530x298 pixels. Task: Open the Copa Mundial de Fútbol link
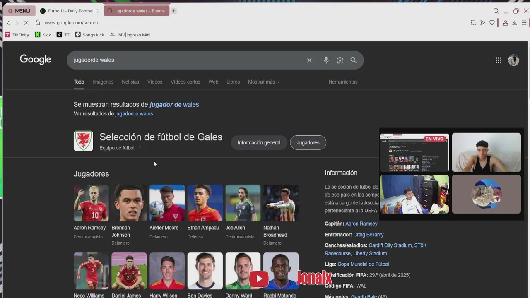pyautogui.click(x=363, y=264)
